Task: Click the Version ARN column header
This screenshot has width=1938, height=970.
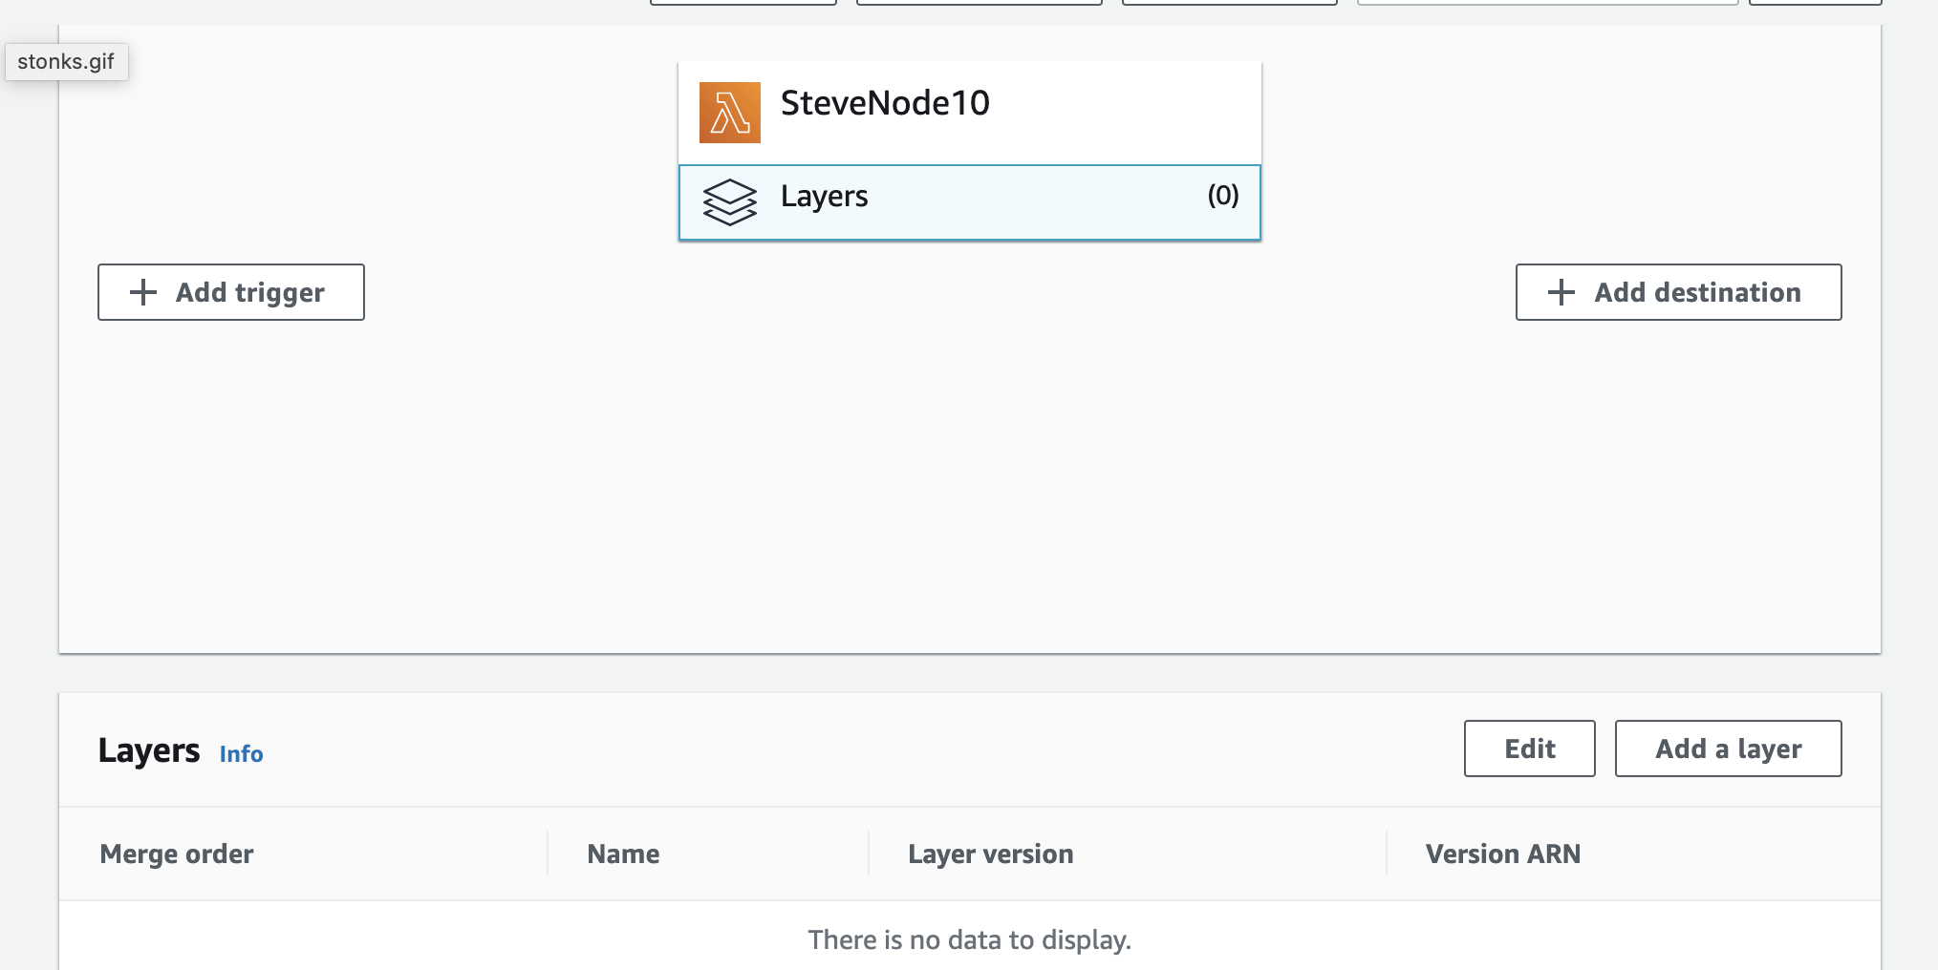Action: [x=1502, y=854]
